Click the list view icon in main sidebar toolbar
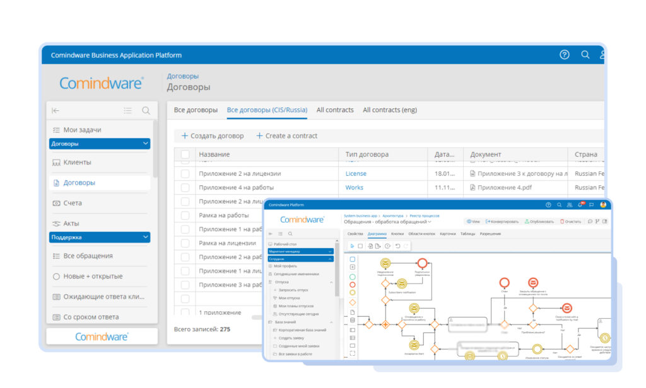Image resolution: width=646 pixels, height=388 pixels. pos(127,110)
